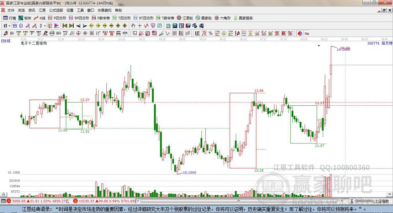The image size is (393, 213).
Task: Click the floppy disk save icon
Action: (x=188, y=26)
